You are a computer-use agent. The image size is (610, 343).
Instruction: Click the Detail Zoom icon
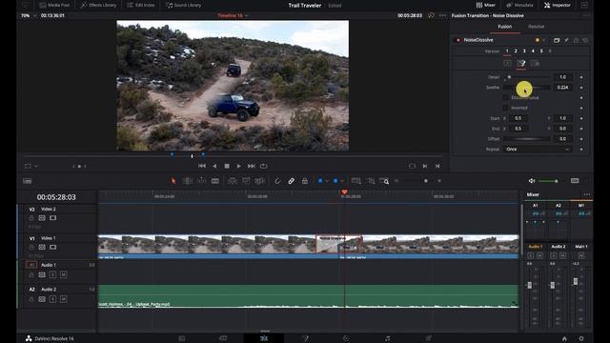click(x=371, y=181)
